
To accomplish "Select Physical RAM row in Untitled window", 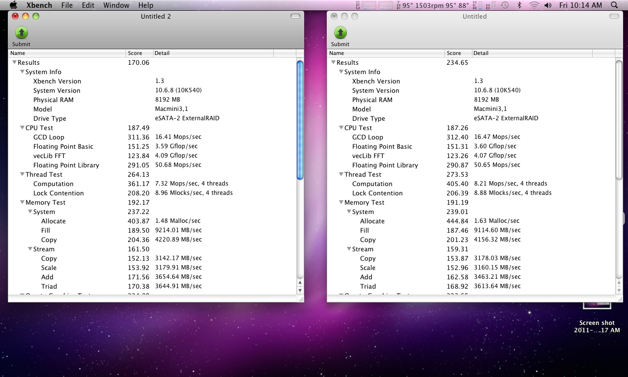I will click(x=471, y=100).
